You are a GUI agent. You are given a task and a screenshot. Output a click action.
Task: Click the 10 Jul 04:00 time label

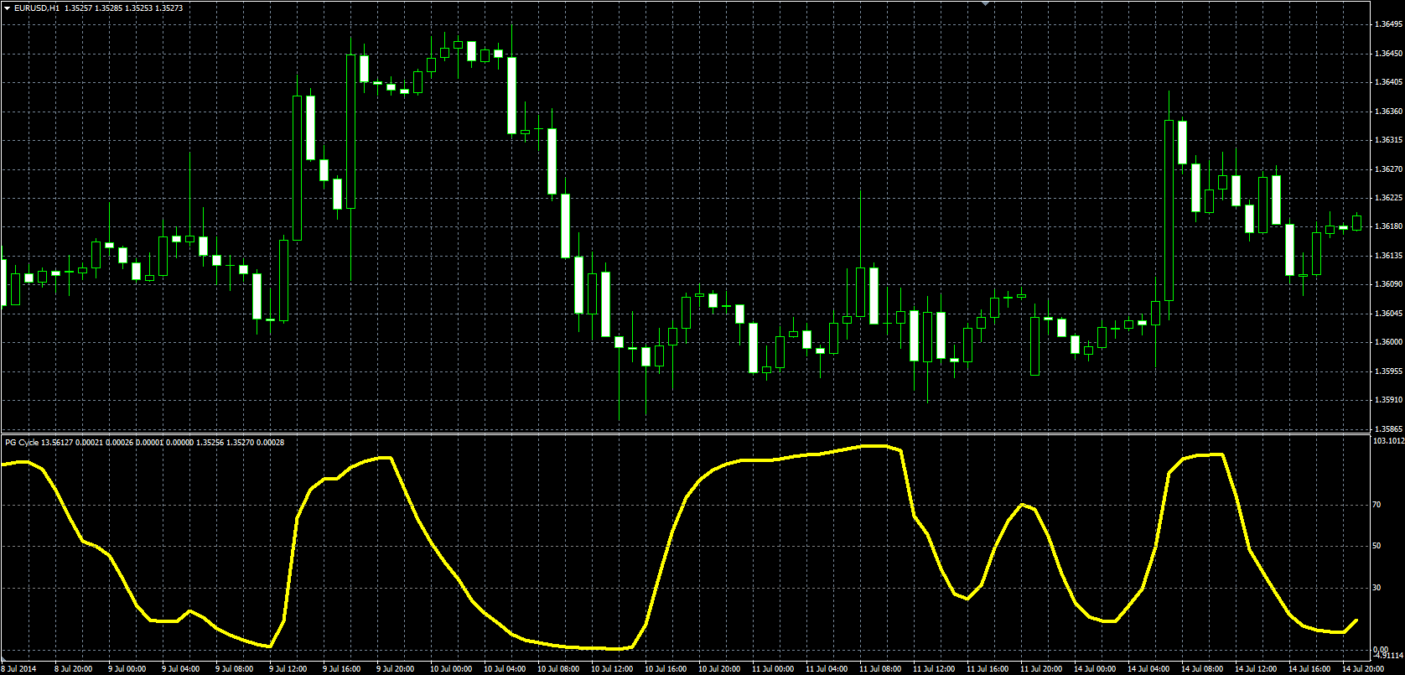tap(505, 669)
